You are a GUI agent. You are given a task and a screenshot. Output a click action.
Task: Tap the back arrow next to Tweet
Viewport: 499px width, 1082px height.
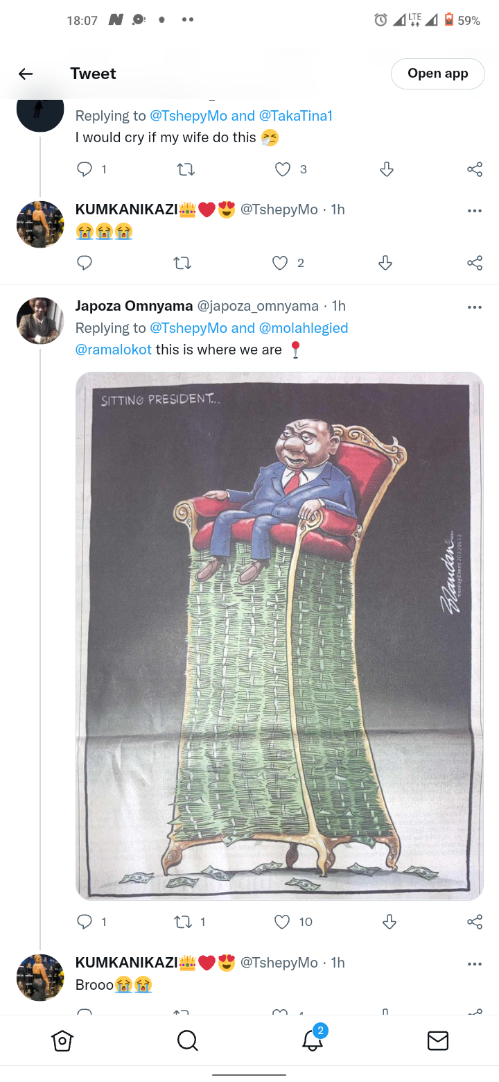click(x=26, y=74)
